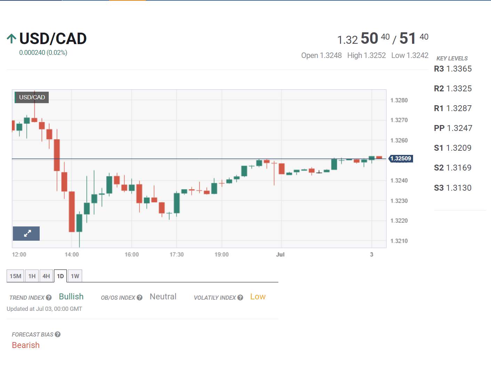
Task: Click the TREND INDEX label
Action: click(x=27, y=298)
